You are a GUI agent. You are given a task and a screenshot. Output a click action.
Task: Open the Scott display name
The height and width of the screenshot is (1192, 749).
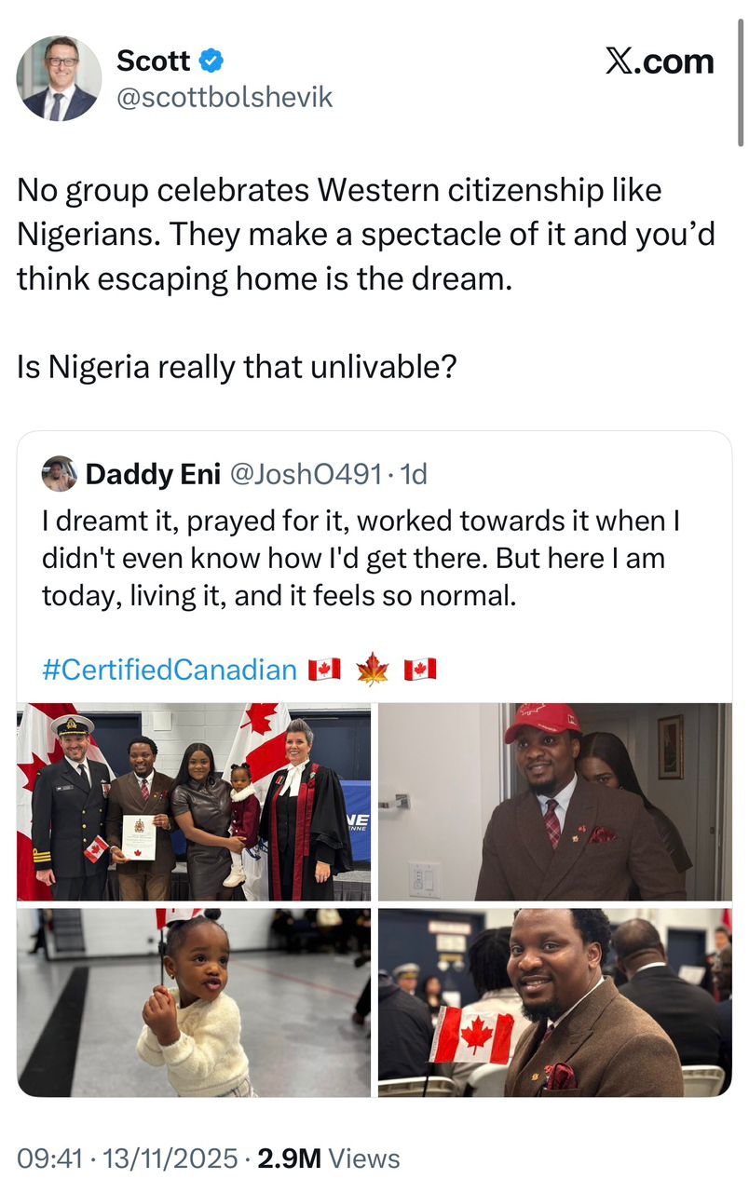pyautogui.click(x=153, y=61)
